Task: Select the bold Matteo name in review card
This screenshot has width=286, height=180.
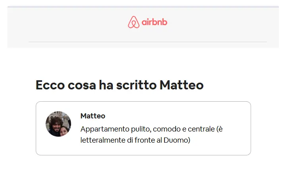Action: point(93,116)
